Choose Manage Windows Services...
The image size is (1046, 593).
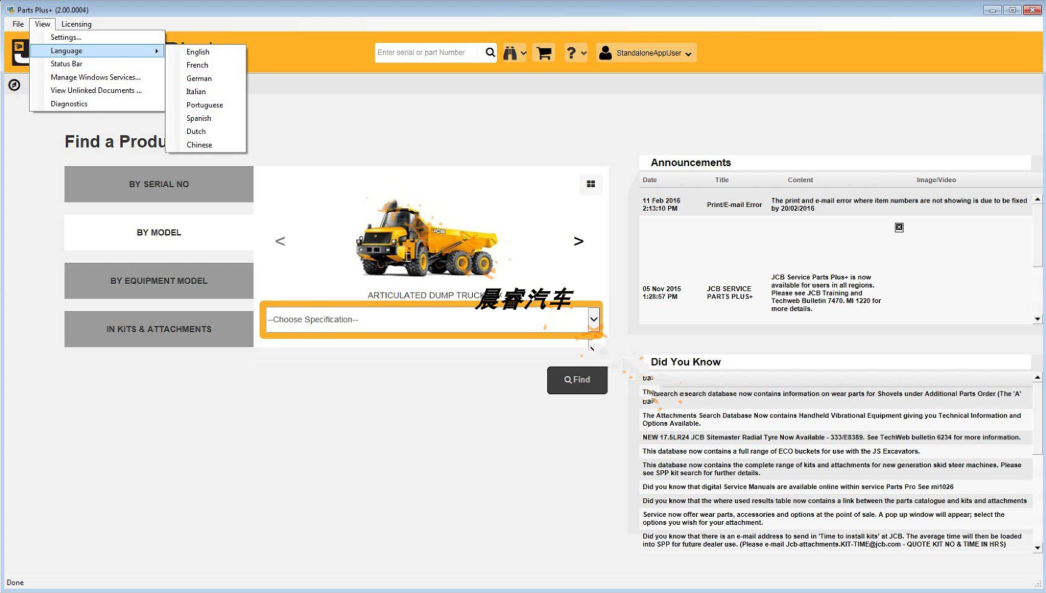[x=97, y=77]
